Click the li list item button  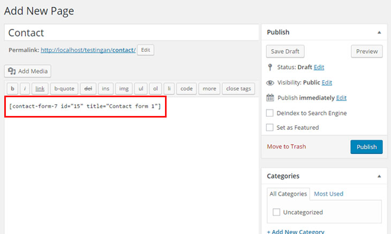click(x=169, y=89)
